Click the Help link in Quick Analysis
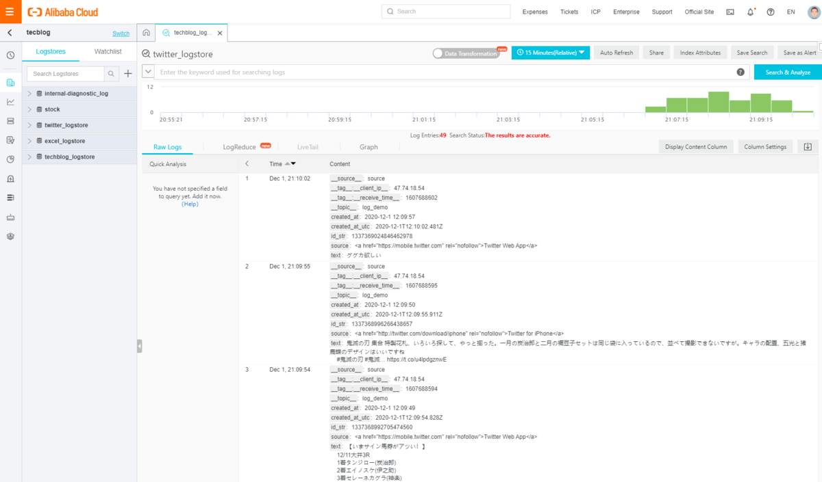The height and width of the screenshot is (482, 822). pos(190,204)
